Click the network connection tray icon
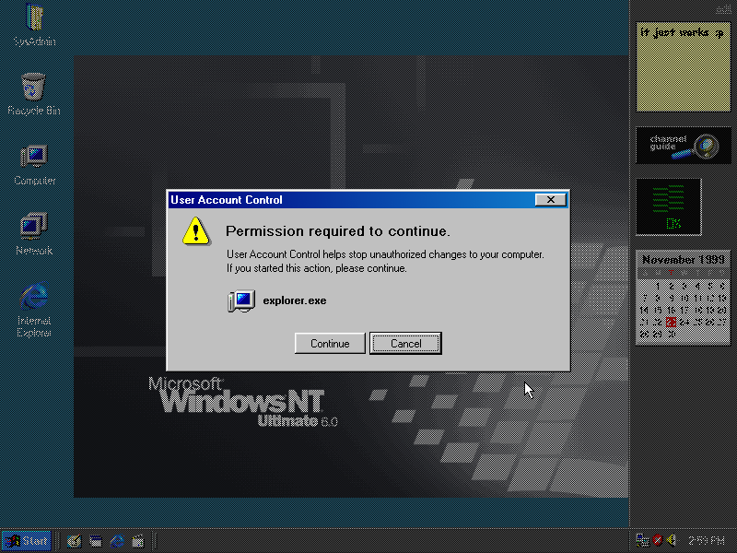The width and height of the screenshot is (737, 553). 642,540
